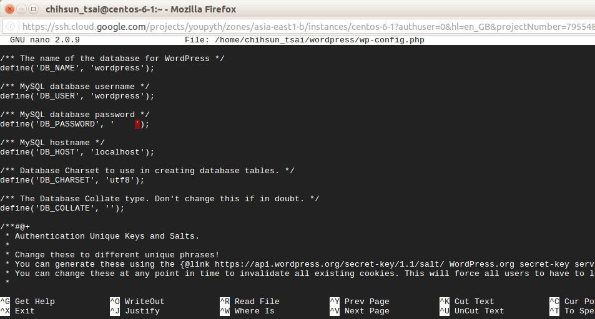Click the site info icon in address bar
Viewport: 595px width, 319px height.
coord(11,27)
